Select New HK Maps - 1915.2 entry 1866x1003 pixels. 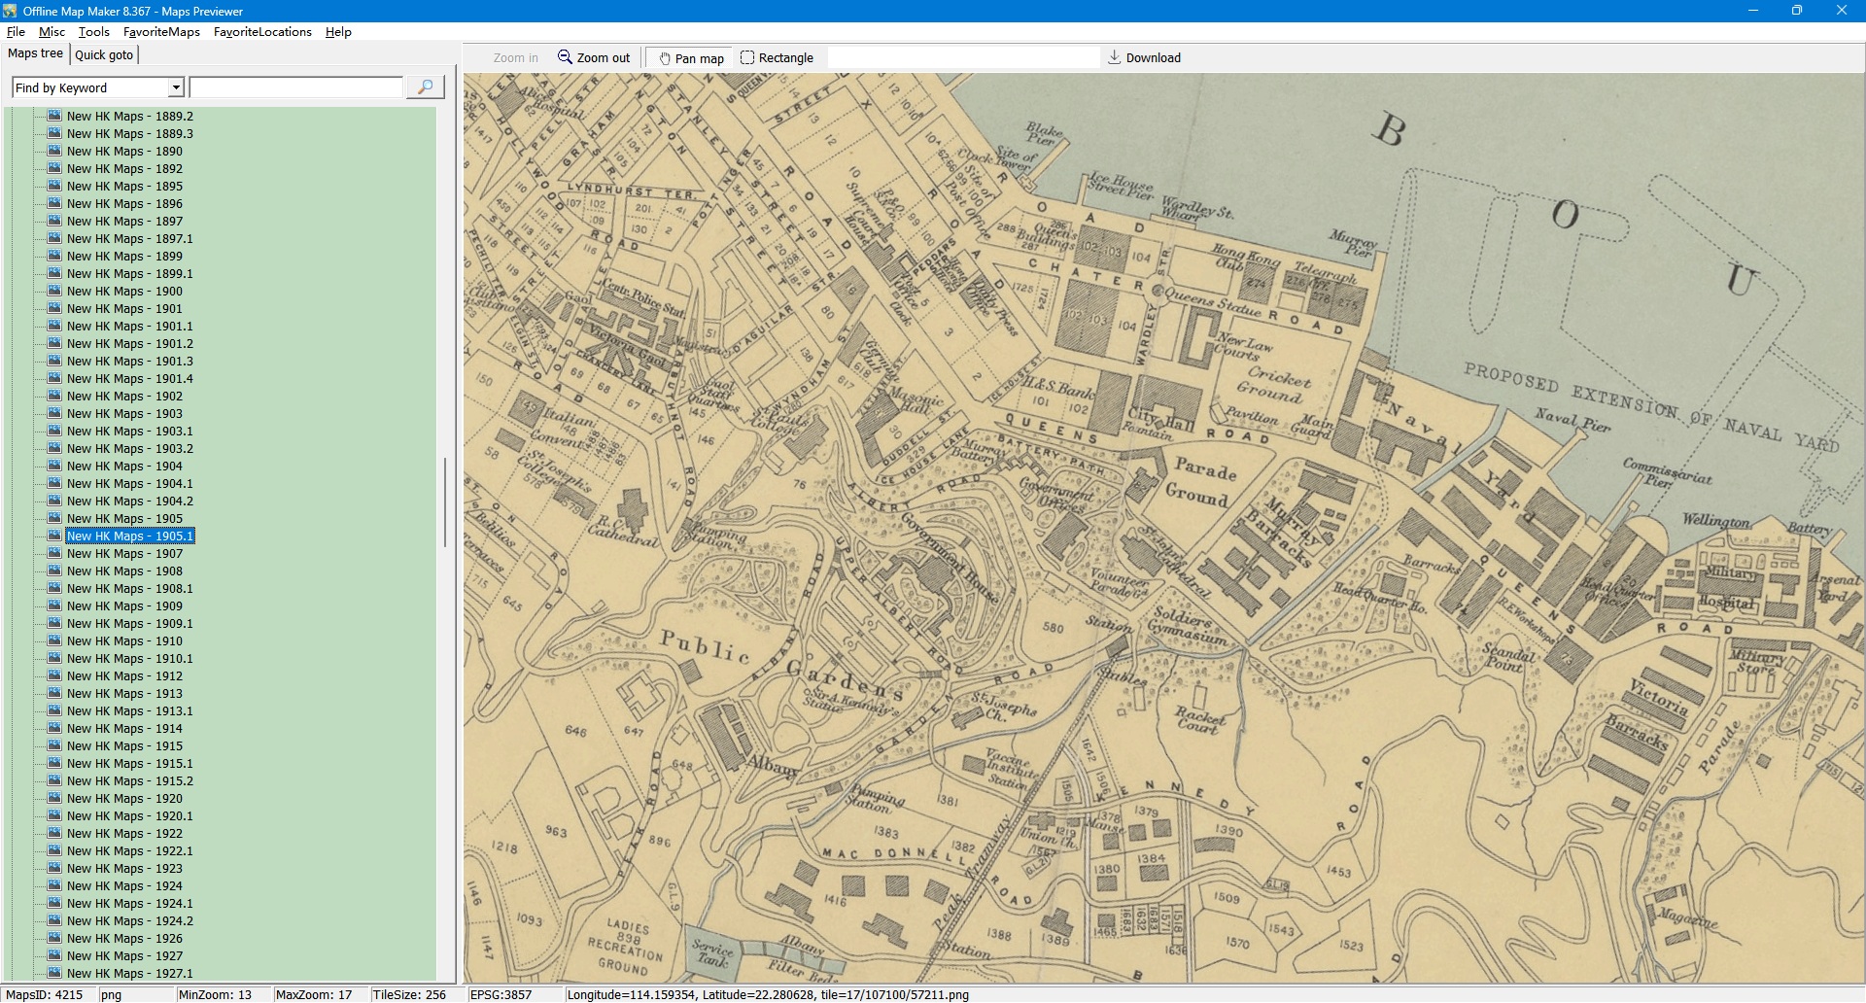tap(129, 781)
